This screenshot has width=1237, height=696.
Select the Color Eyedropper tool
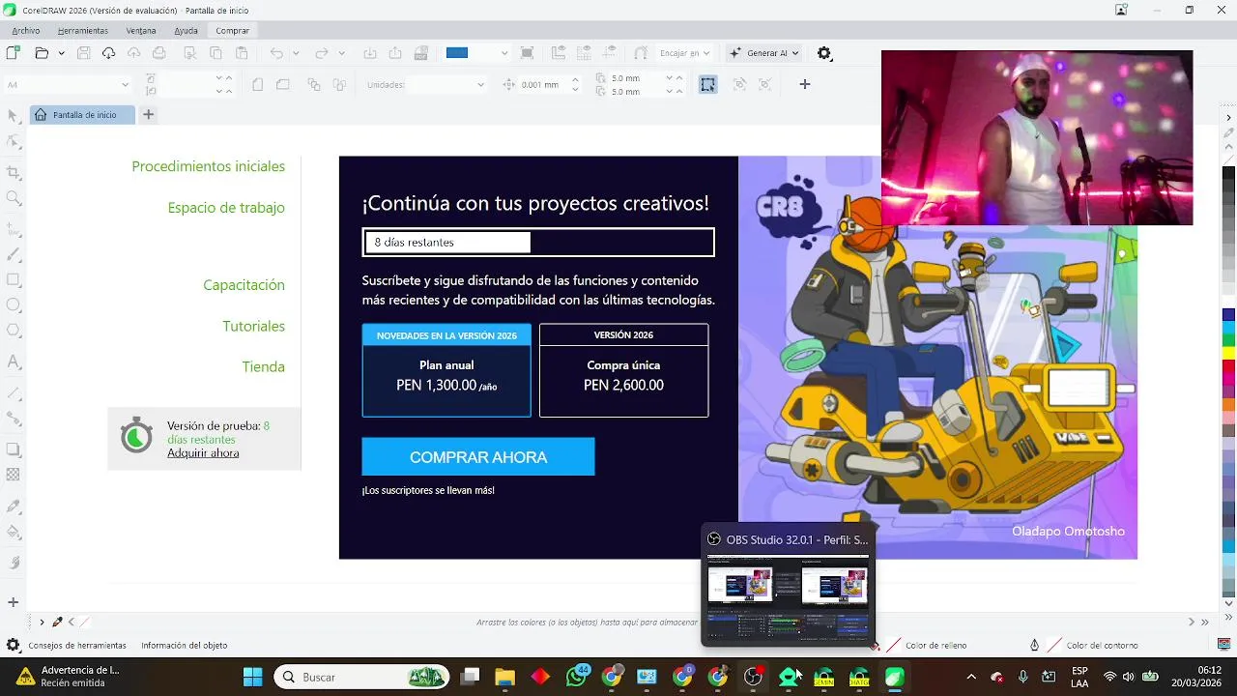[14, 507]
